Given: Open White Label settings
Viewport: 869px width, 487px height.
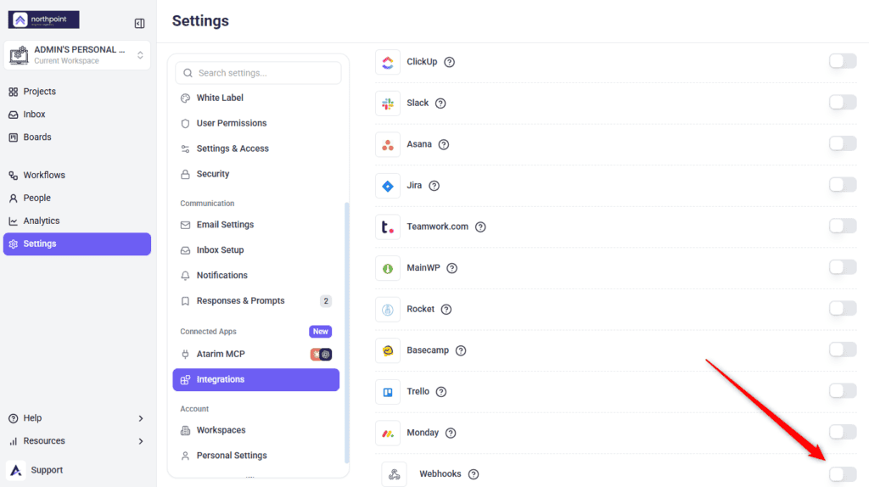Looking at the screenshot, I should 256,98.
